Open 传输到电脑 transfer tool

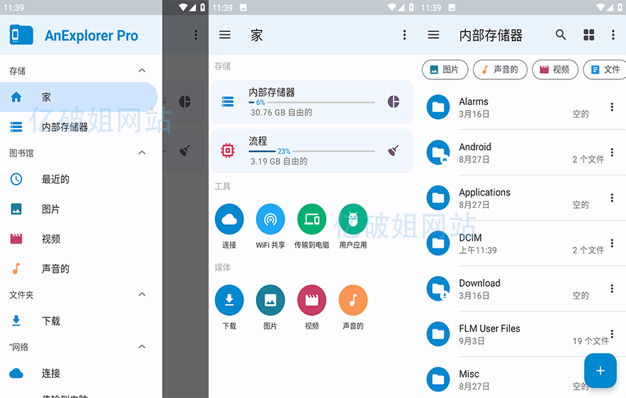(x=312, y=219)
